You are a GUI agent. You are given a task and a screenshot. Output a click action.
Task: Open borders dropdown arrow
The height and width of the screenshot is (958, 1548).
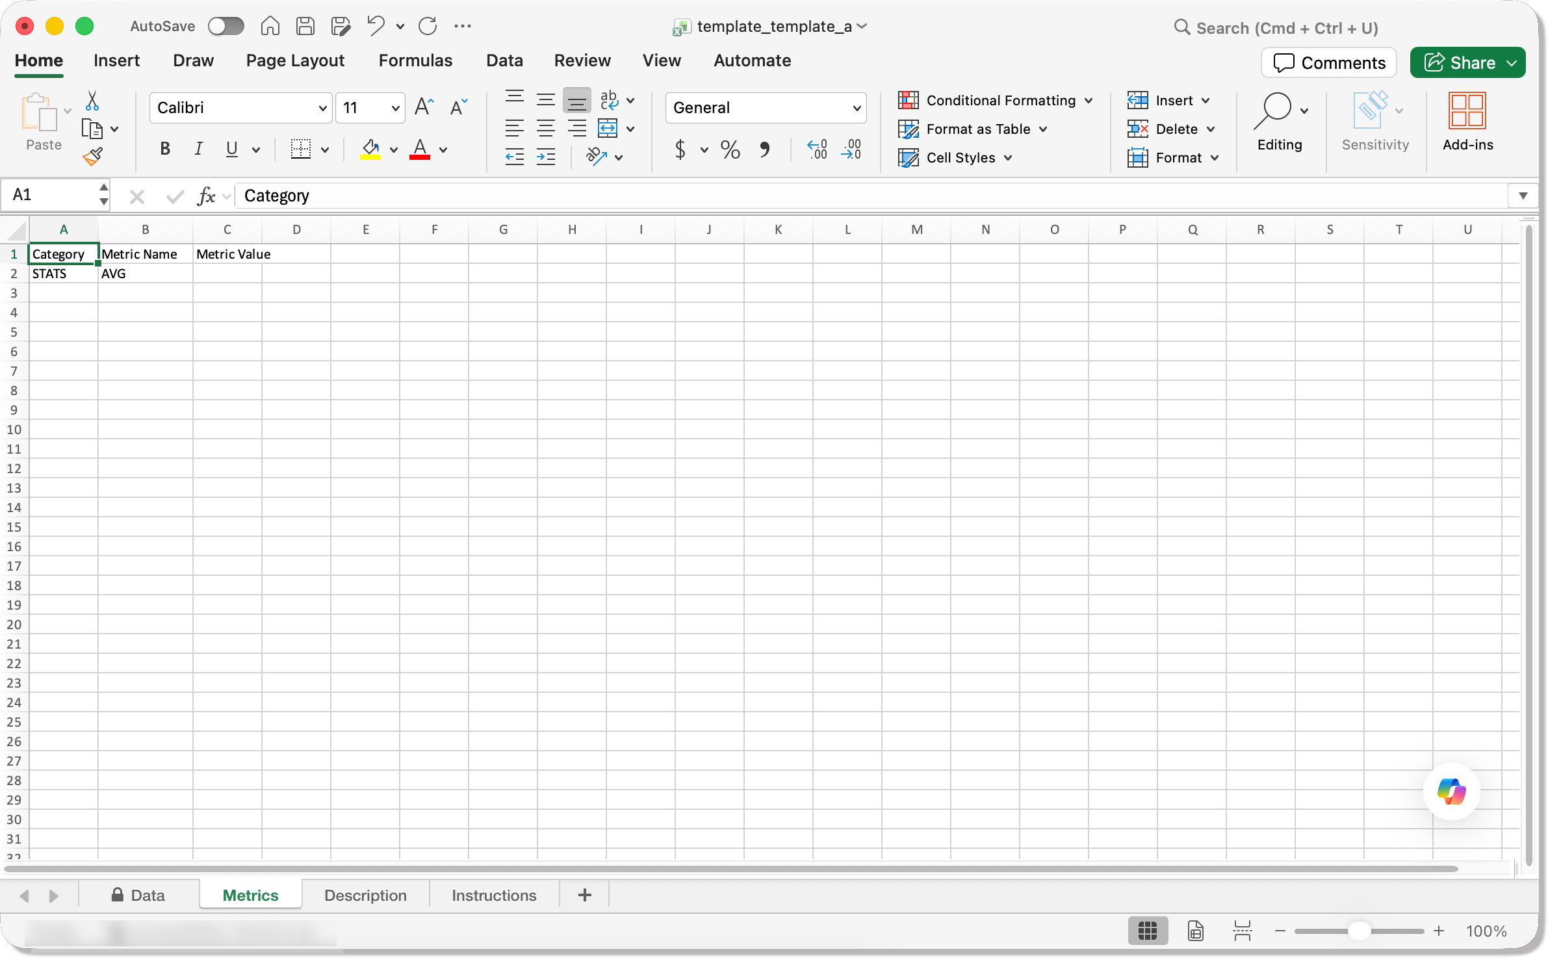pyautogui.click(x=325, y=150)
